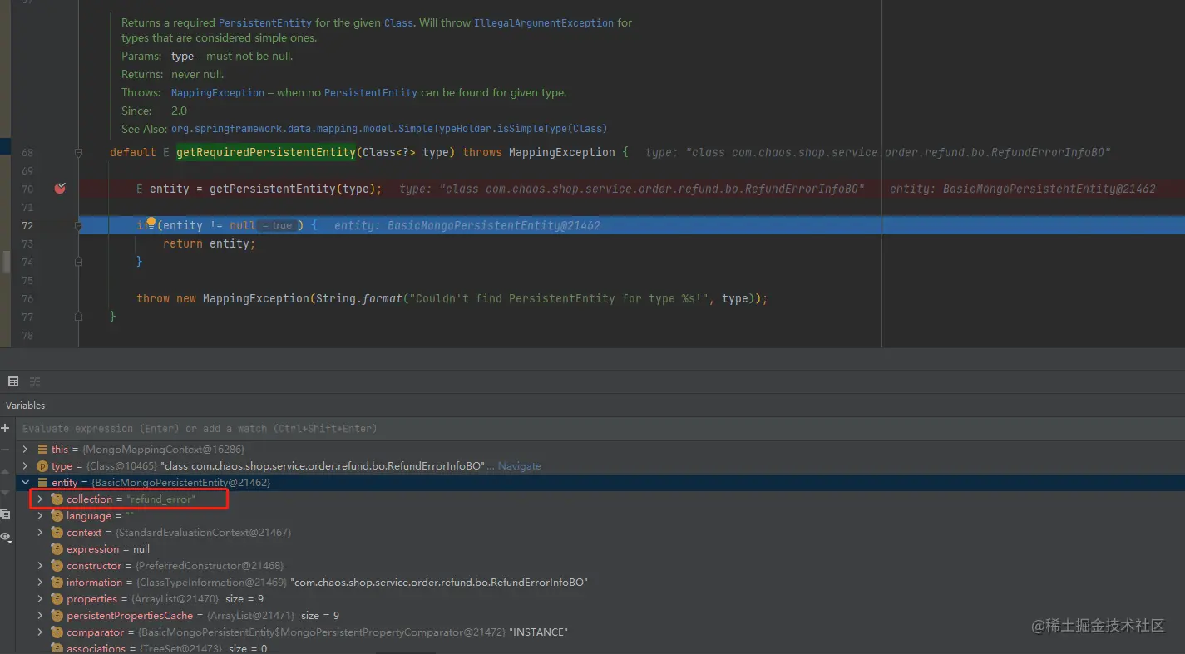Click the parameter icon beside 'type' variable

point(42,466)
